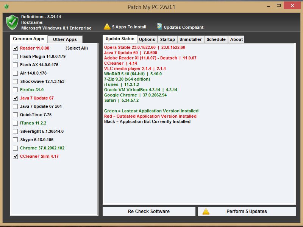The image size is (303, 227).
Task: Go to the Schedule tab
Action: click(x=216, y=39)
